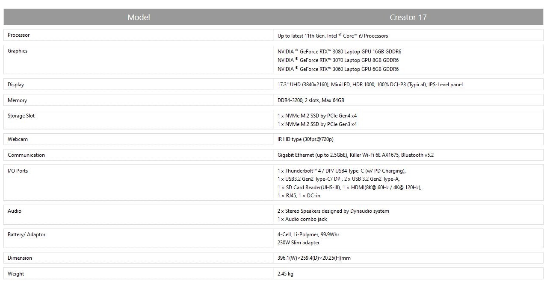Click the RTX 3060 6GB GDDR6 line

tap(338, 69)
